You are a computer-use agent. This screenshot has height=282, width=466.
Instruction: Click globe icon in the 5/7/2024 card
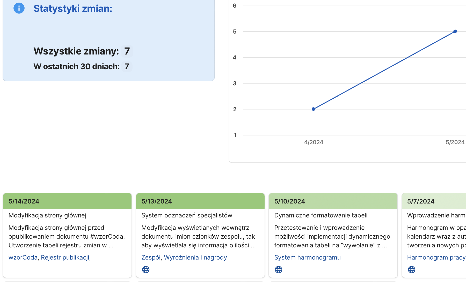coord(411,270)
